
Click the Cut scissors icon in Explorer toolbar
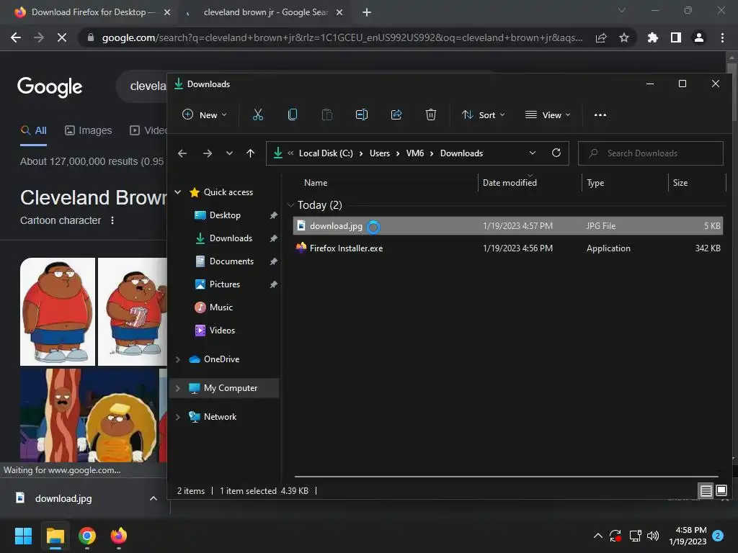point(257,114)
